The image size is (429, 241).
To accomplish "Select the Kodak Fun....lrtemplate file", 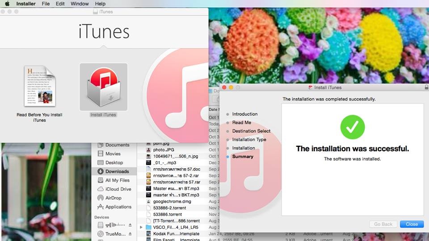I will pyautogui.click(x=176, y=234).
